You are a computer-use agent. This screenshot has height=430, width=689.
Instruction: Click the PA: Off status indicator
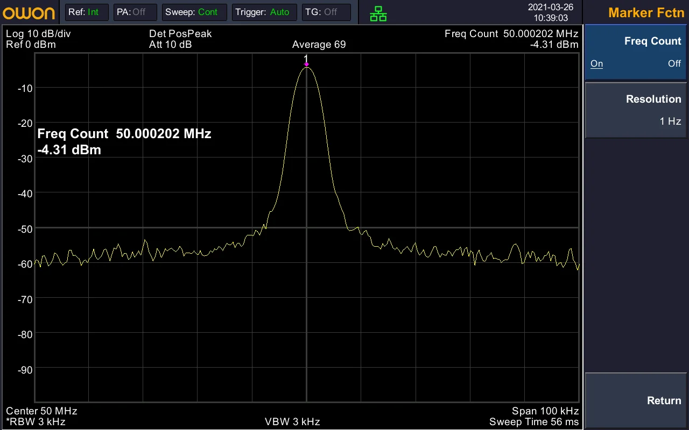click(x=135, y=12)
